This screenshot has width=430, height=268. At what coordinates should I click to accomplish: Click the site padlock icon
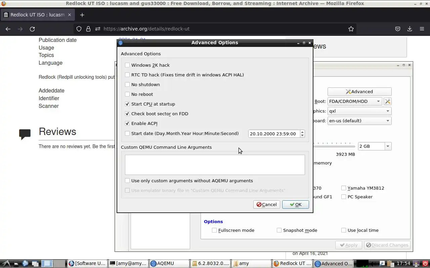[88, 29]
